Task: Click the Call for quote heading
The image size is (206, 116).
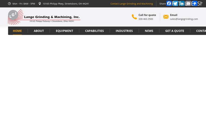Action: (147, 15)
